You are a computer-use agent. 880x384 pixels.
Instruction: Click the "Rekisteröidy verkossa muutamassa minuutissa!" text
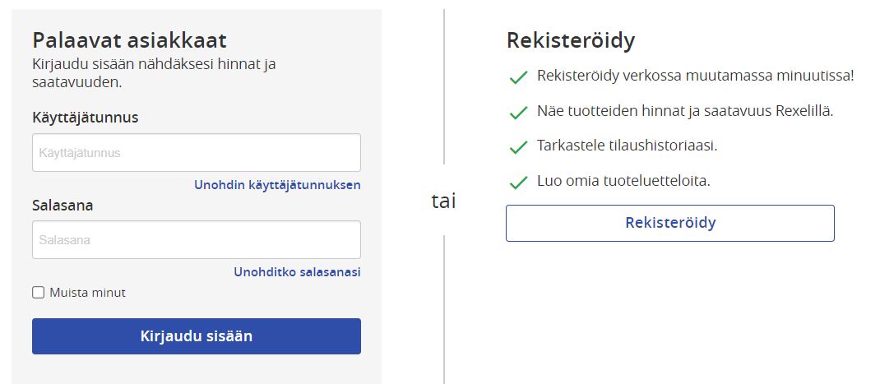(696, 76)
